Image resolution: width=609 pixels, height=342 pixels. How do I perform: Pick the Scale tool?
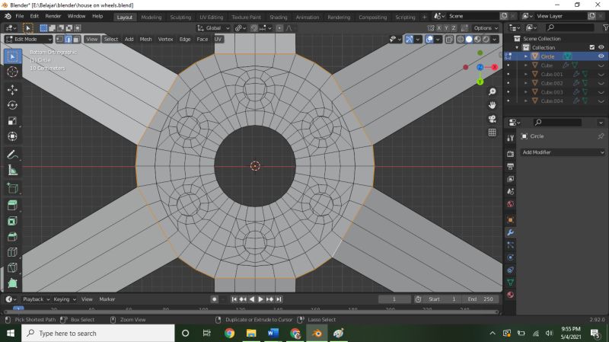[12, 121]
